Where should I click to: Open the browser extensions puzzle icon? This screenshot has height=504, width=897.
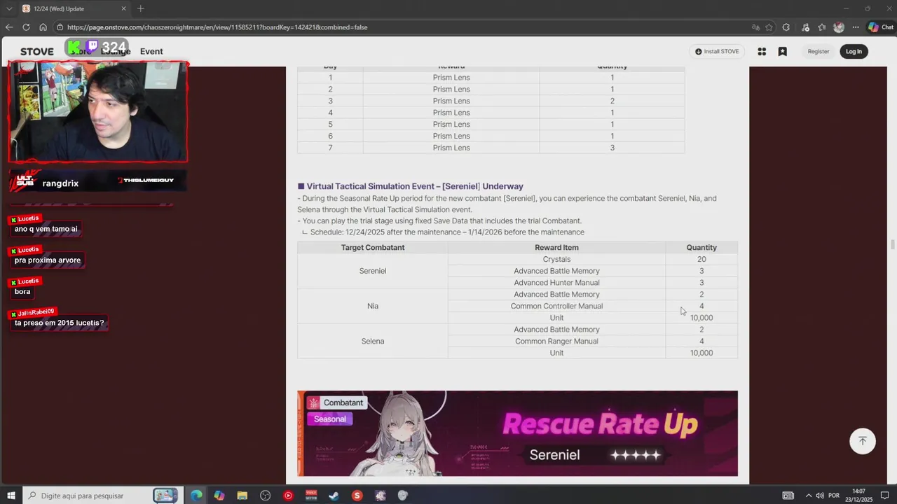click(x=786, y=27)
